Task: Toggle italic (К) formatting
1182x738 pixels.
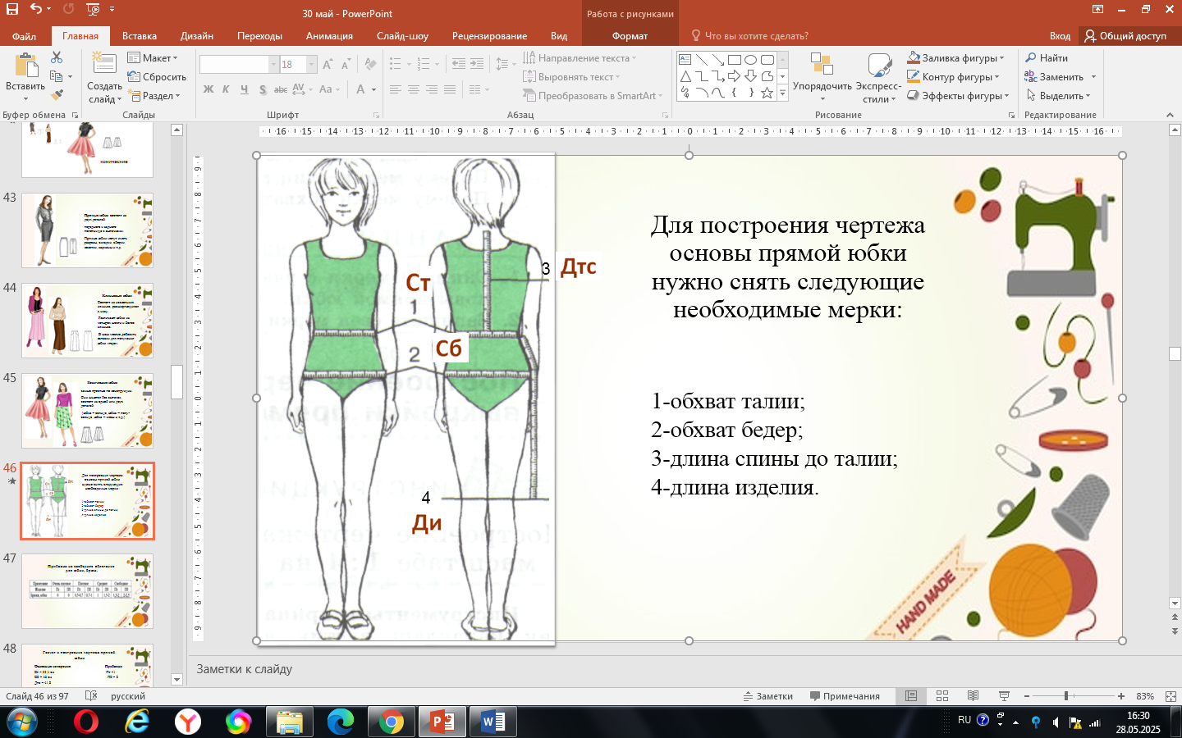Action: 226,89
